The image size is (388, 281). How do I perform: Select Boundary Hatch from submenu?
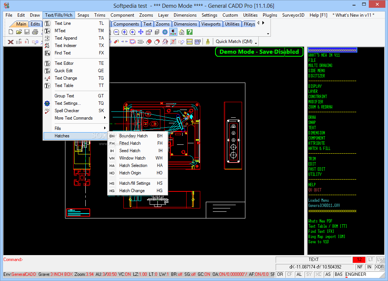[x=137, y=136]
